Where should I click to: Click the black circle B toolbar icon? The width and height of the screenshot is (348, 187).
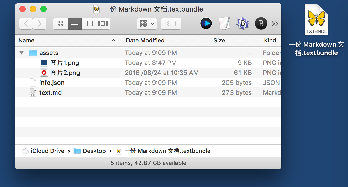[261, 24]
